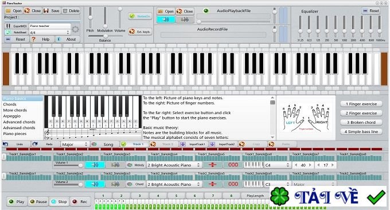The width and height of the screenshot is (390, 210).
Task: Open the C3 note dropdown
Action: [x=278, y=184]
